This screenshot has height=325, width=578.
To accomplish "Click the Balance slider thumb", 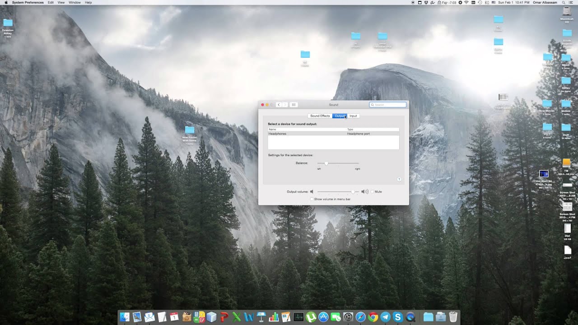I will tap(326, 163).
